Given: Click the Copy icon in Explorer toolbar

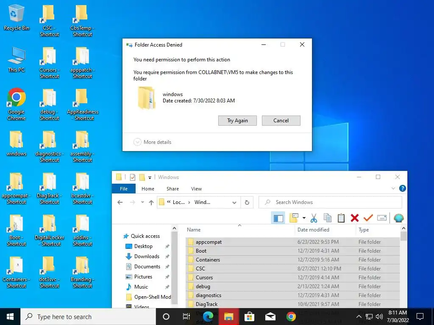Looking at the screenshot, I should [328, 218].
